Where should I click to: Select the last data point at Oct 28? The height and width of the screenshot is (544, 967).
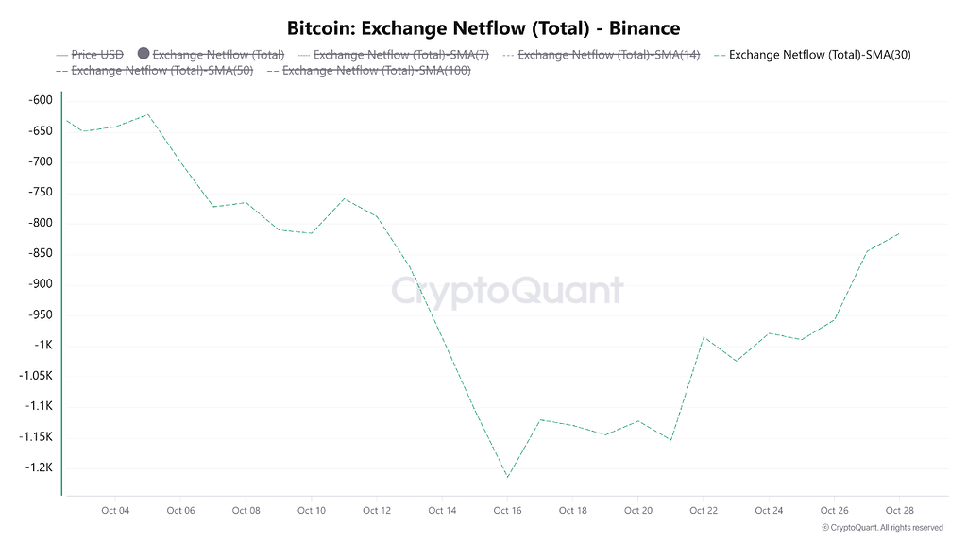point(899,233)
